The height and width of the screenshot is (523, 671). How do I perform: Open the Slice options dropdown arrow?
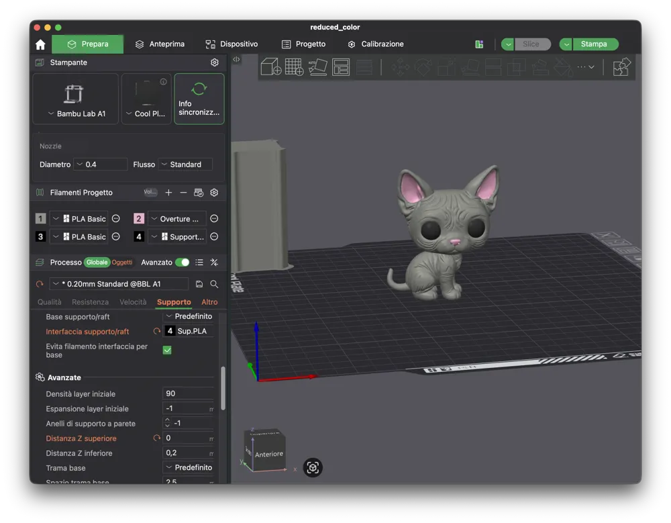508,44
